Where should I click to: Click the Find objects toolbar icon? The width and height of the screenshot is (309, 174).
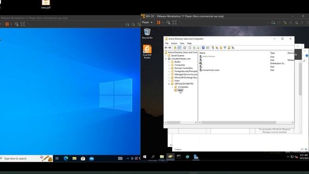point(229,48)
